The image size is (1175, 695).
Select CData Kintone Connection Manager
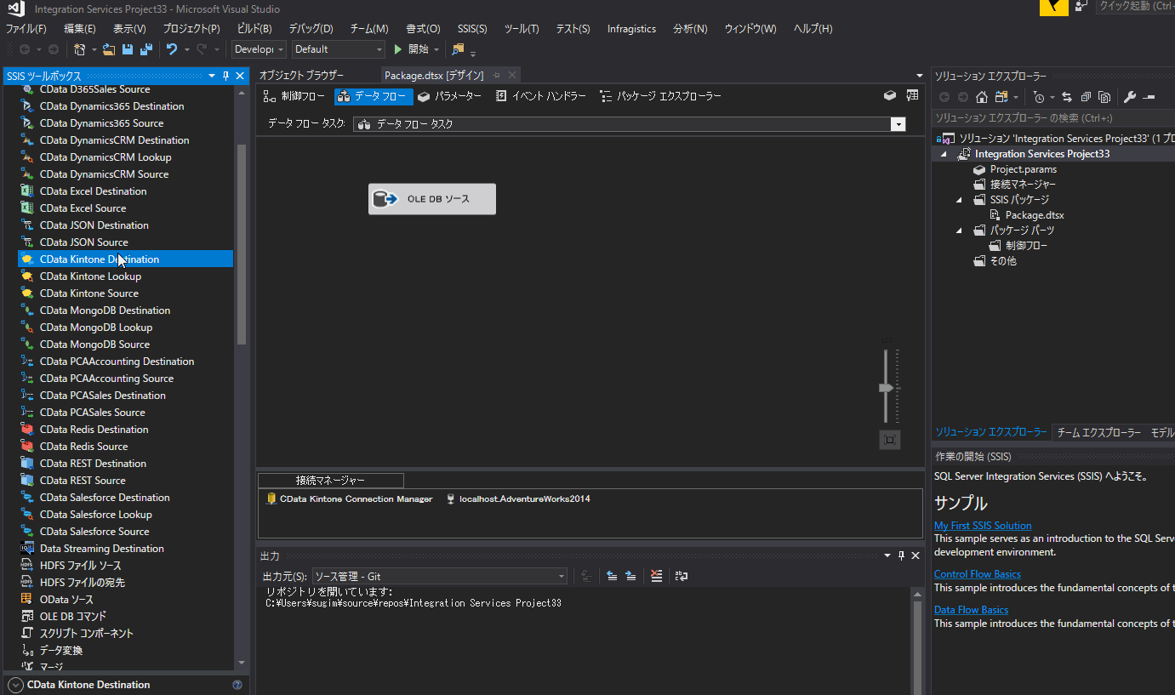(349, 499)
